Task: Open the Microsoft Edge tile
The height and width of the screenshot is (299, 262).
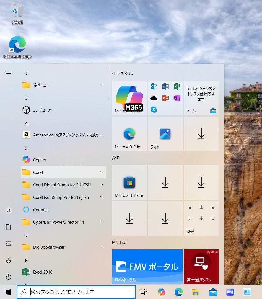Action: click(x=129, y=134)
